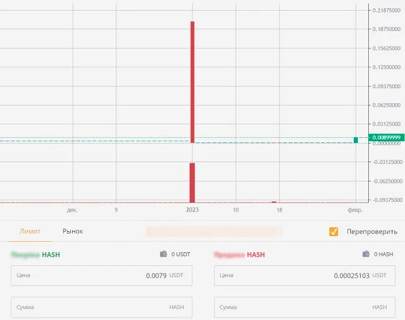Click the 0.03125000 price axis label
Image resolution: width=405 pixels, height=320 pixels.
386,124
